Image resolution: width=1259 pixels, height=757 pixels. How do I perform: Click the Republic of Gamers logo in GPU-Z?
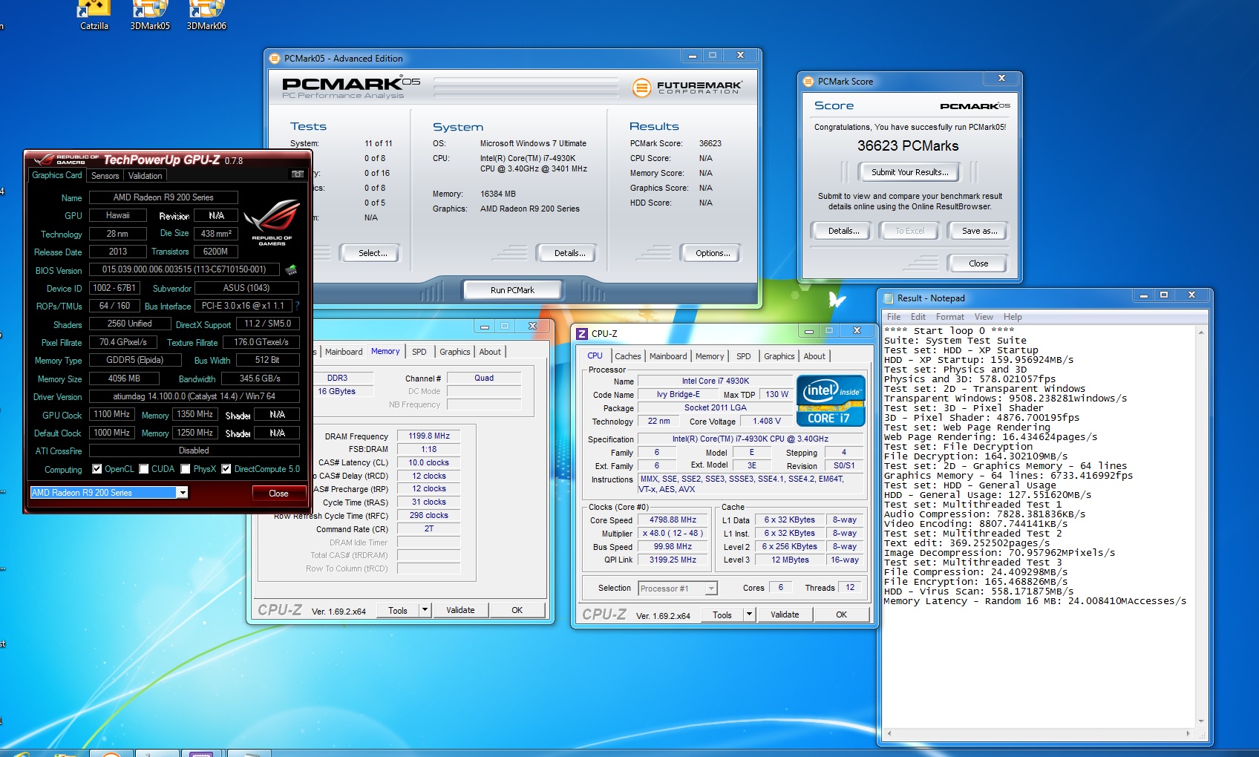(272, 222)
